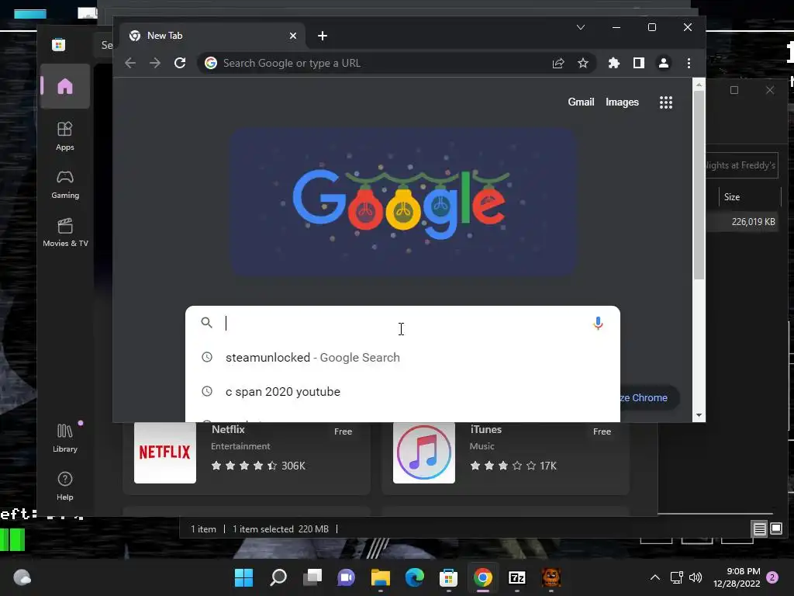The width and height of the screenshot is (794, 596).
Task: Open Chrome three-dot menu
Action: (689, 63)
